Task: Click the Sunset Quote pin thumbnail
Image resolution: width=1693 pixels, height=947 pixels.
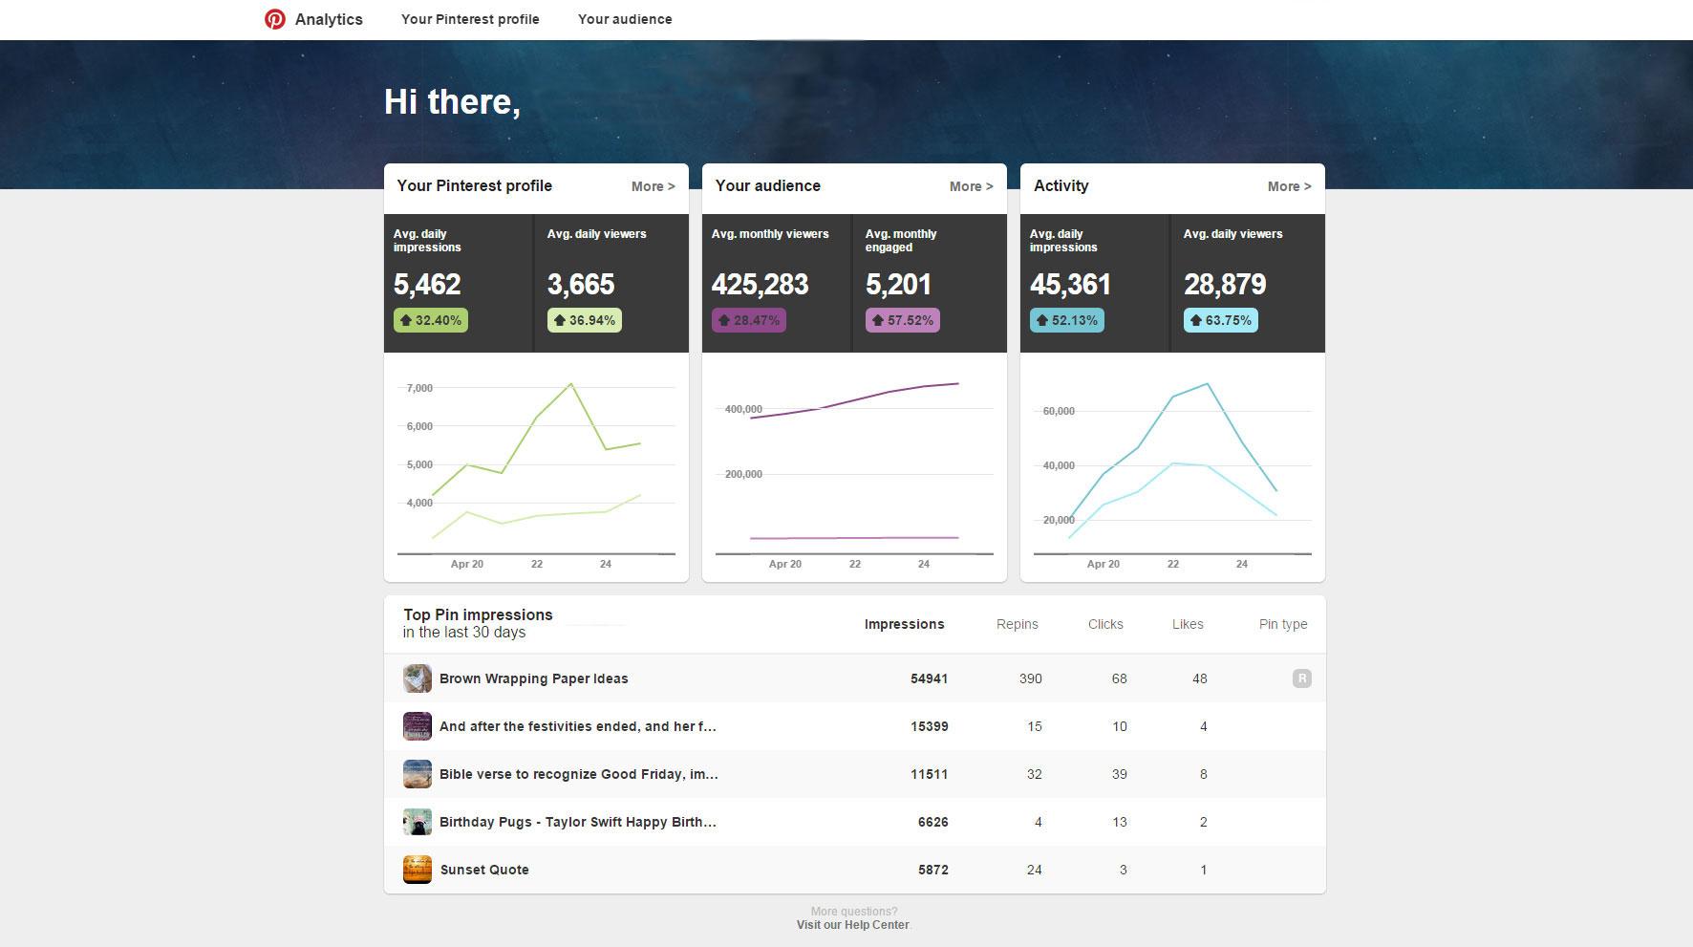Action: pyautogui.click(x=417, y=870)
